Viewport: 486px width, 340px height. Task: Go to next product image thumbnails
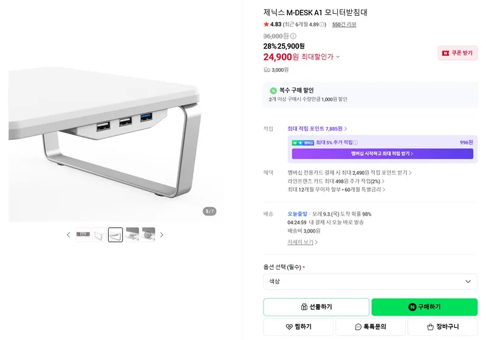(162, 235)
